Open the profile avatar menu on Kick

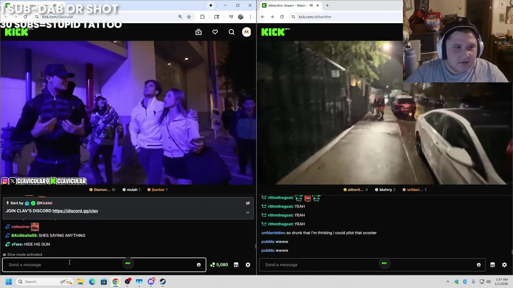tap(246, 32)
